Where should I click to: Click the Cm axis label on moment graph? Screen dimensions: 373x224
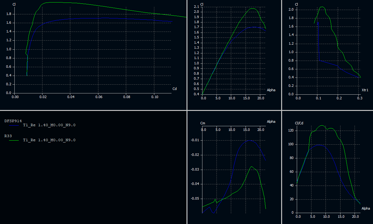coord(202,123)
